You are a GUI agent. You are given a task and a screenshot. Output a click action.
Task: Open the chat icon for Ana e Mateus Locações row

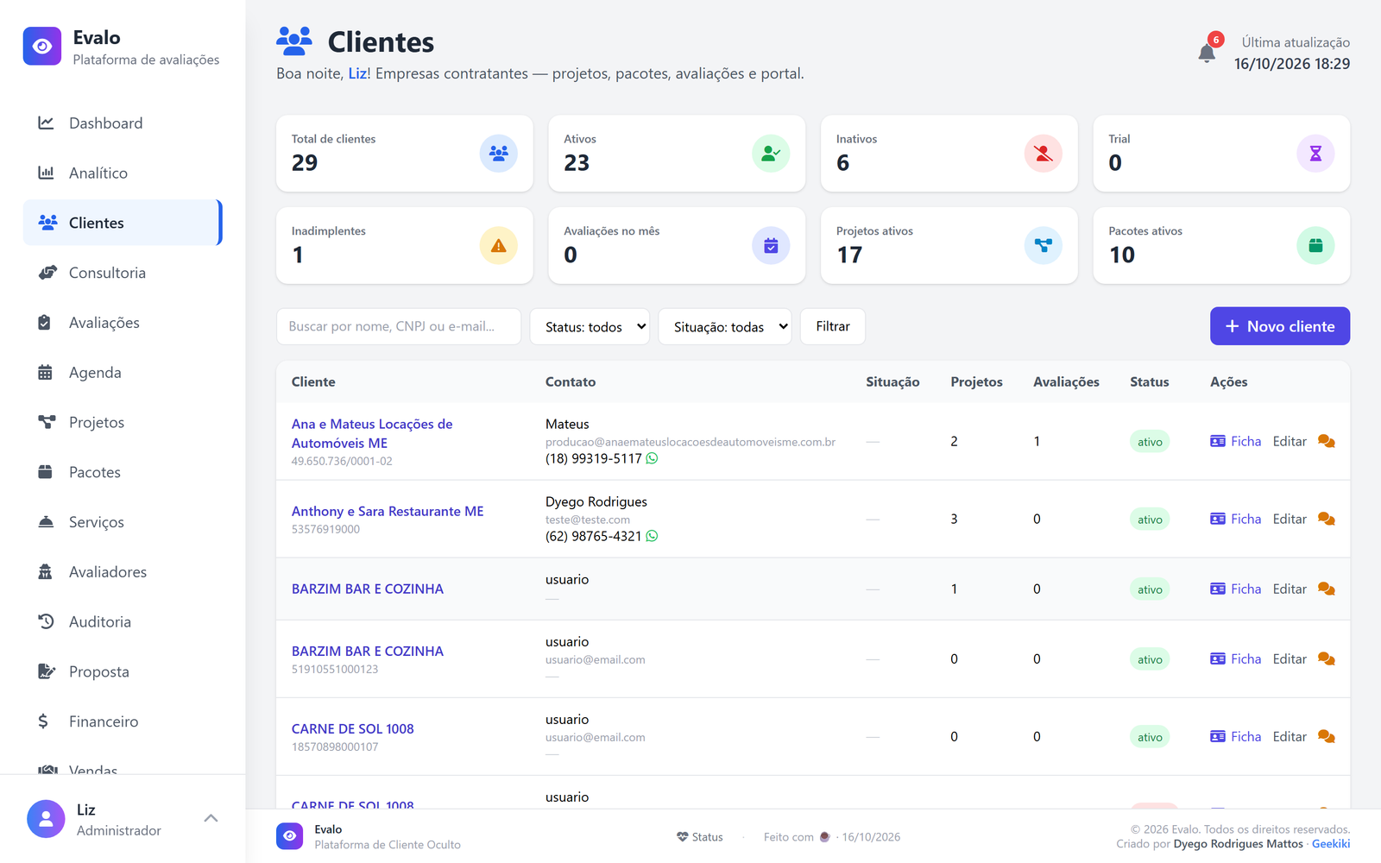[x=1327, y=441]
